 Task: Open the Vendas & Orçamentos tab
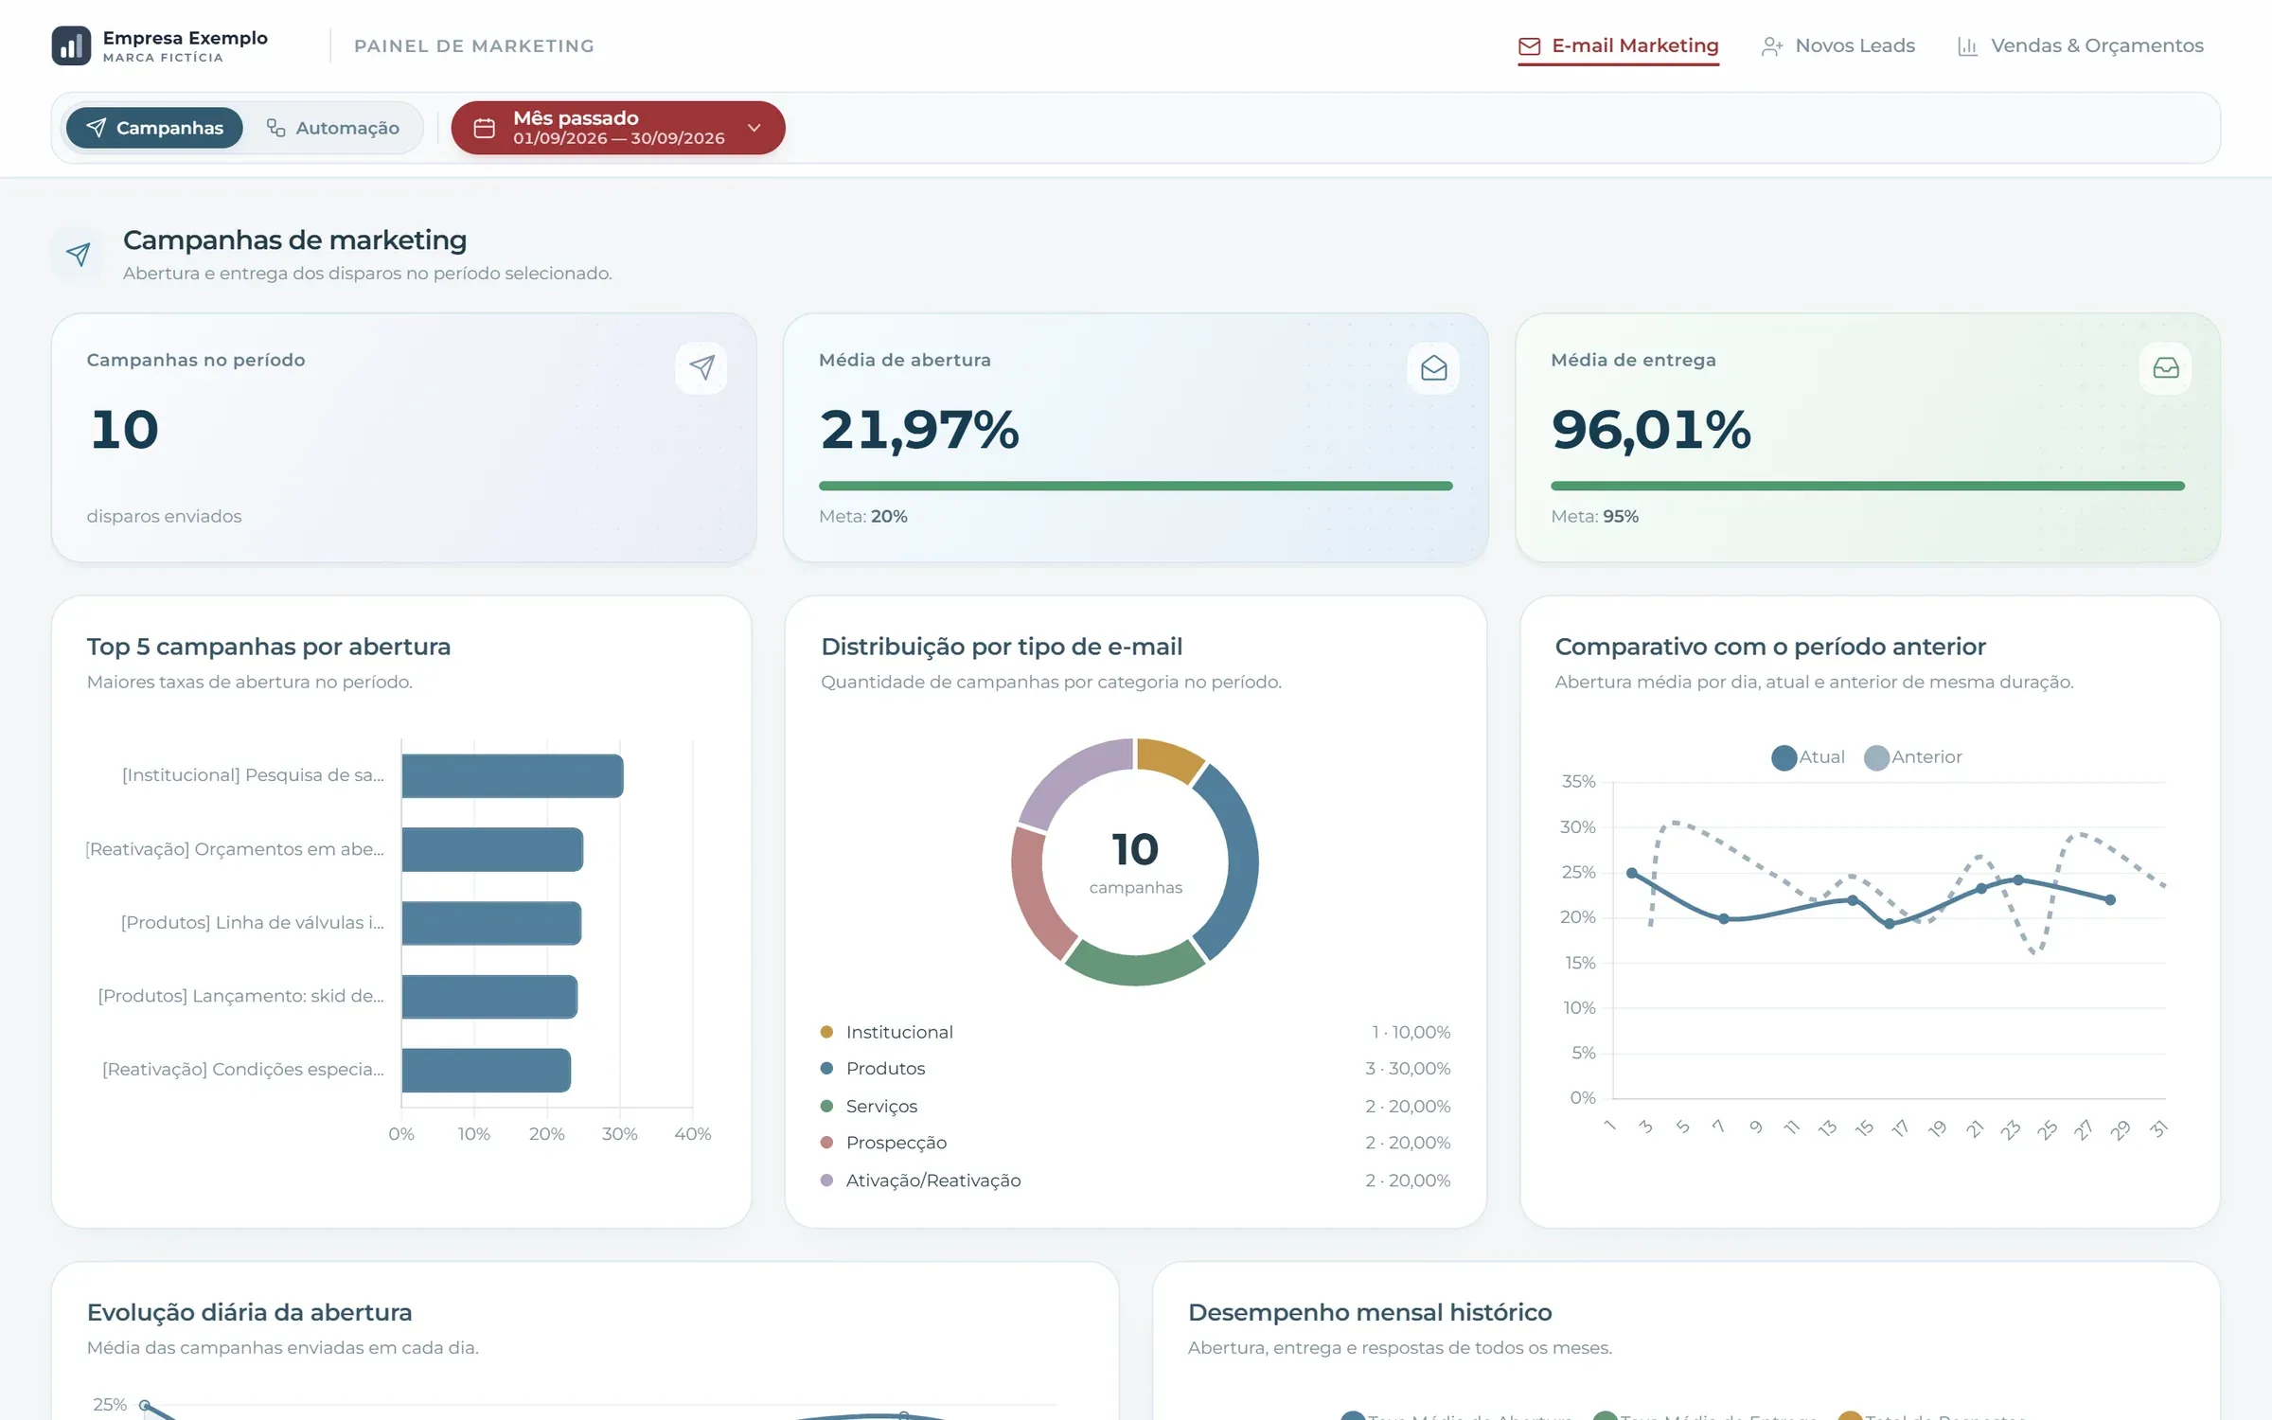[x=2081, y=46]
